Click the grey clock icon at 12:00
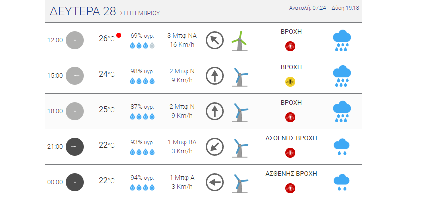 click(75, 40)
